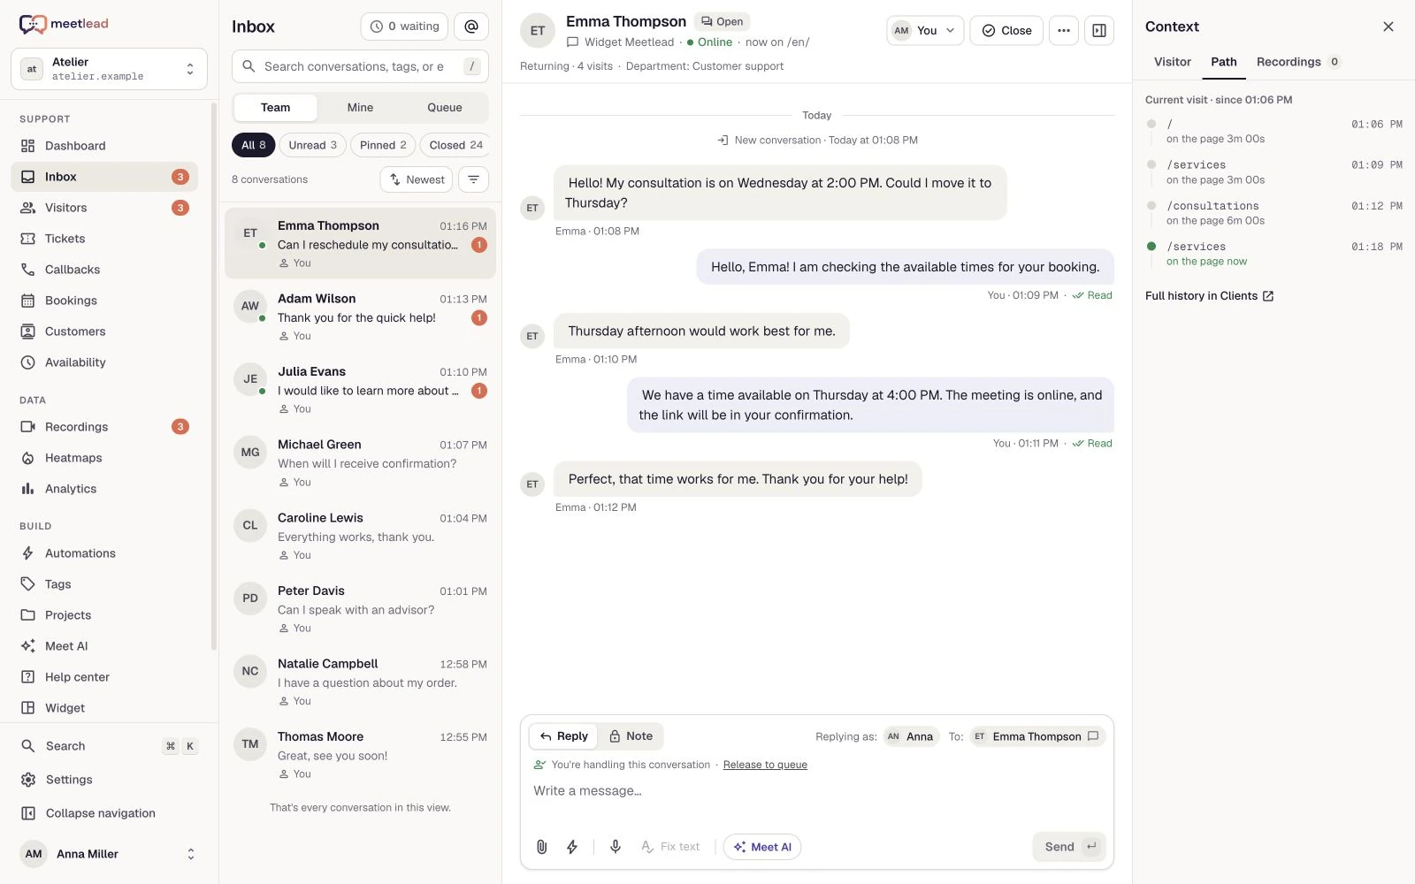Open the Tags page
The height and width of the screenshot is (884, 1415).
point(104,584)
